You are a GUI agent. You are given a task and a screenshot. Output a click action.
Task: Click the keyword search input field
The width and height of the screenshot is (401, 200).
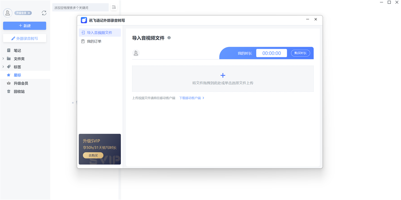(80, 7)
